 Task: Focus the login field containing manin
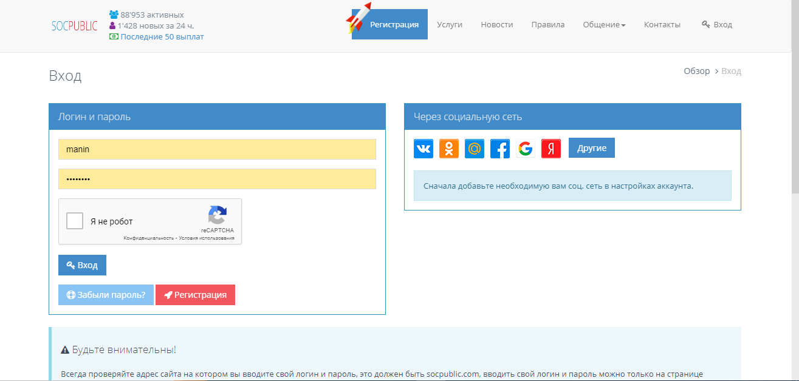[x=217, y=149]
